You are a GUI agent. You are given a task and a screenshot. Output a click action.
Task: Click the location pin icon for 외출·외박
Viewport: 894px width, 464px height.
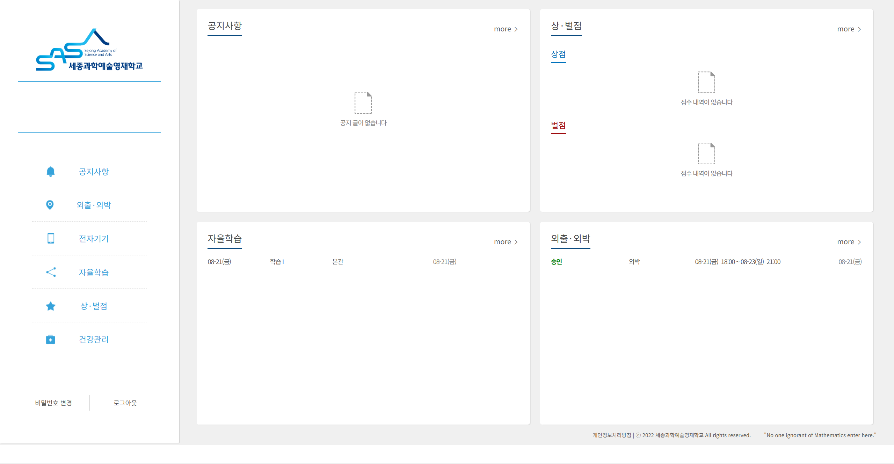(50, 205)
